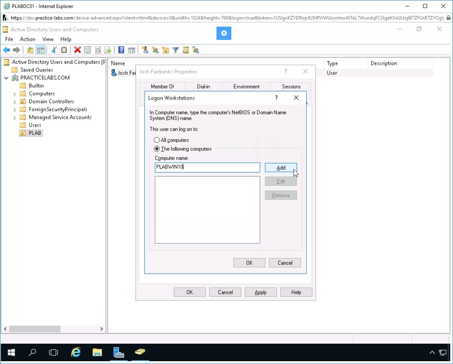Viewport: 453px width, 364px height.
Task: Toggle the Show/Hide Action Pane icon
Action: tap(132, 50)
